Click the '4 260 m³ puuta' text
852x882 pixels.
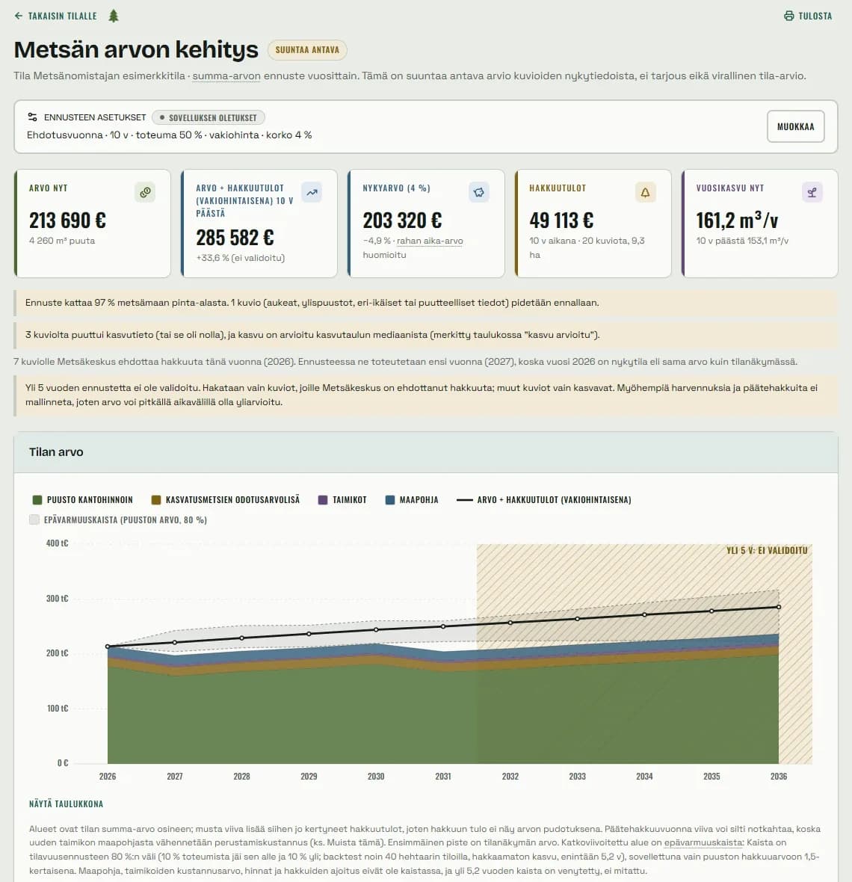point(62,241)
